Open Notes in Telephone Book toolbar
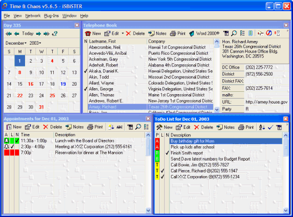The width and height of the screenshot is (293, 217). coord(157,34)
